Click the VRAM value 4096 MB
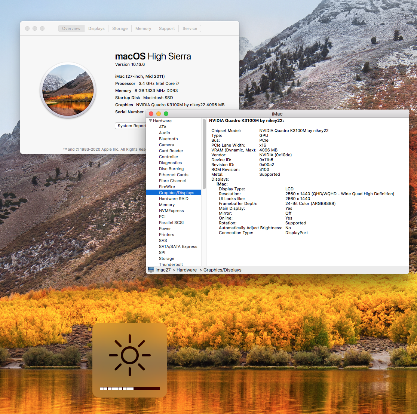417x414 pixels. [268, 150]
